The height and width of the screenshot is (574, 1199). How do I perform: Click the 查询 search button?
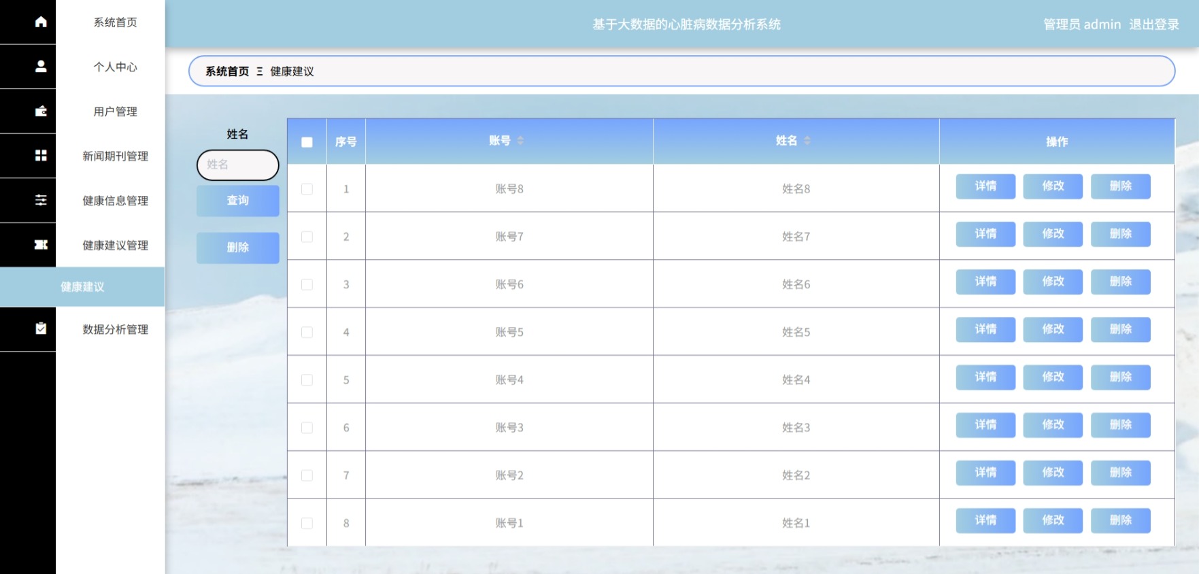(238, 201)
